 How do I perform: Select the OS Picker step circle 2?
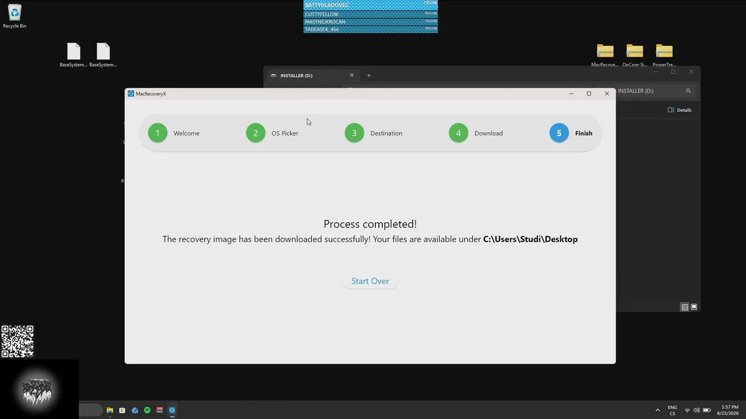pyautogui.click(x=255, y=133)
